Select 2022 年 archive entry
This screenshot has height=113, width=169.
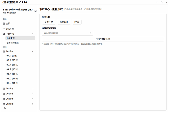(10, 104)
